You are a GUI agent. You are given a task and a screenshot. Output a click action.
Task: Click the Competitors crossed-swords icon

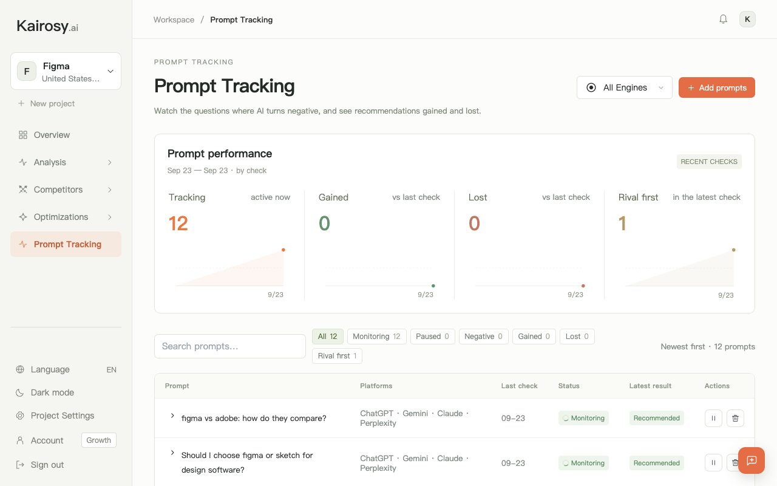pyautogui.click(x=23, y=190)
